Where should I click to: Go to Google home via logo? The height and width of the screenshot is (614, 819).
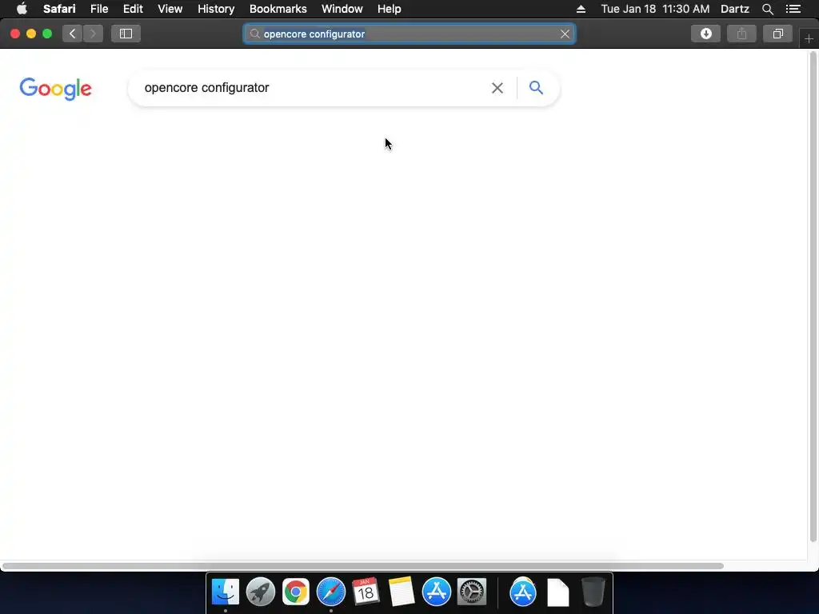[55, 89]
